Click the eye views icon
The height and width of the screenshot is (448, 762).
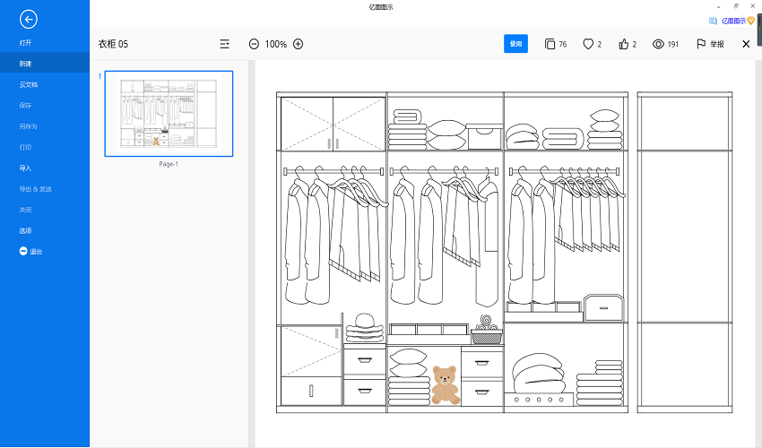tap(658, 44)
